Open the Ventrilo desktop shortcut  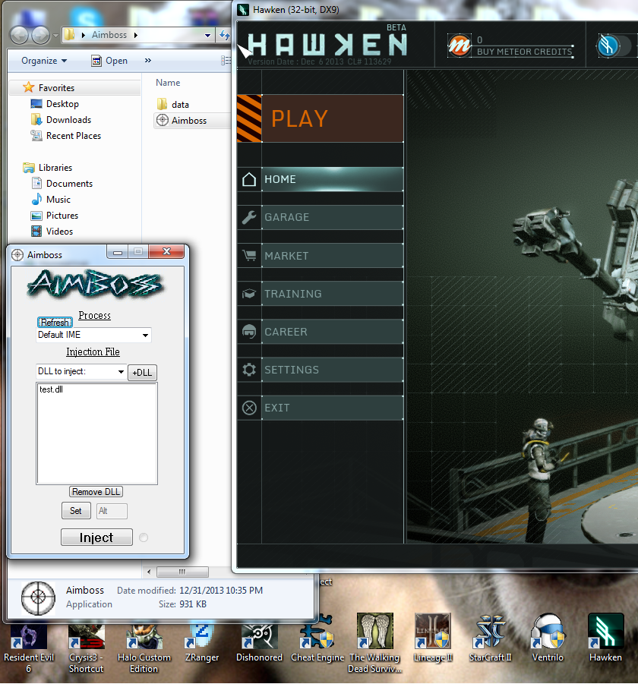[548, 638]
